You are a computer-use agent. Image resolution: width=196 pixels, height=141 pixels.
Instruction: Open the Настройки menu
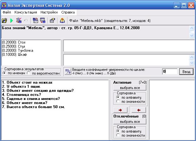(x=49, y=12)
